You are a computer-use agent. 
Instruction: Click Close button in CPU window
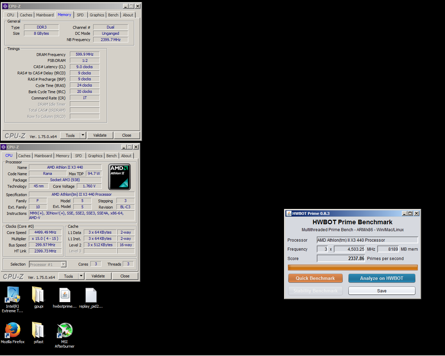pyautogui.click(x=125, y=276)
